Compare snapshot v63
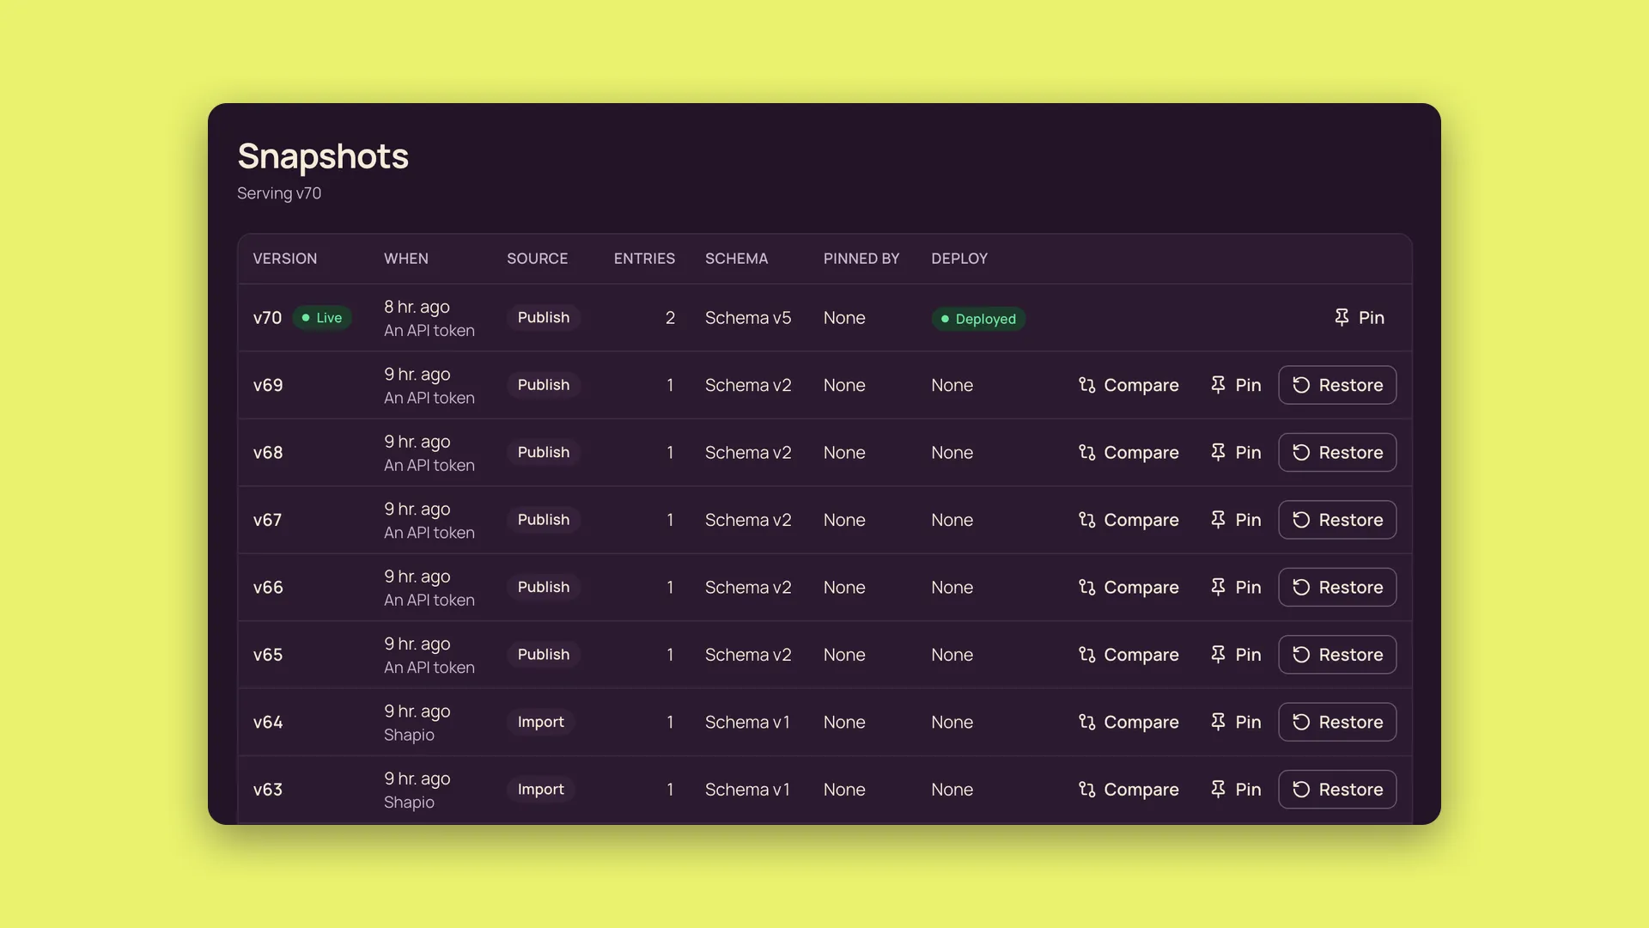 click(1129, 790)
